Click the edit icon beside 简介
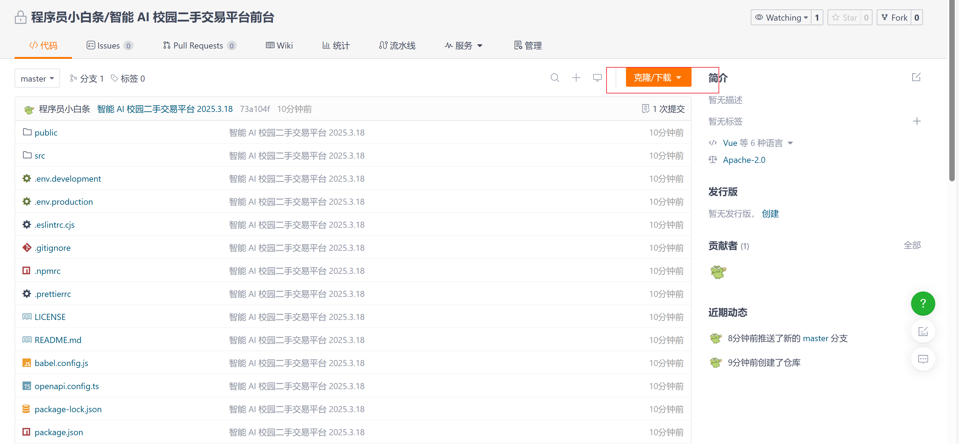 tap(916, 77)
